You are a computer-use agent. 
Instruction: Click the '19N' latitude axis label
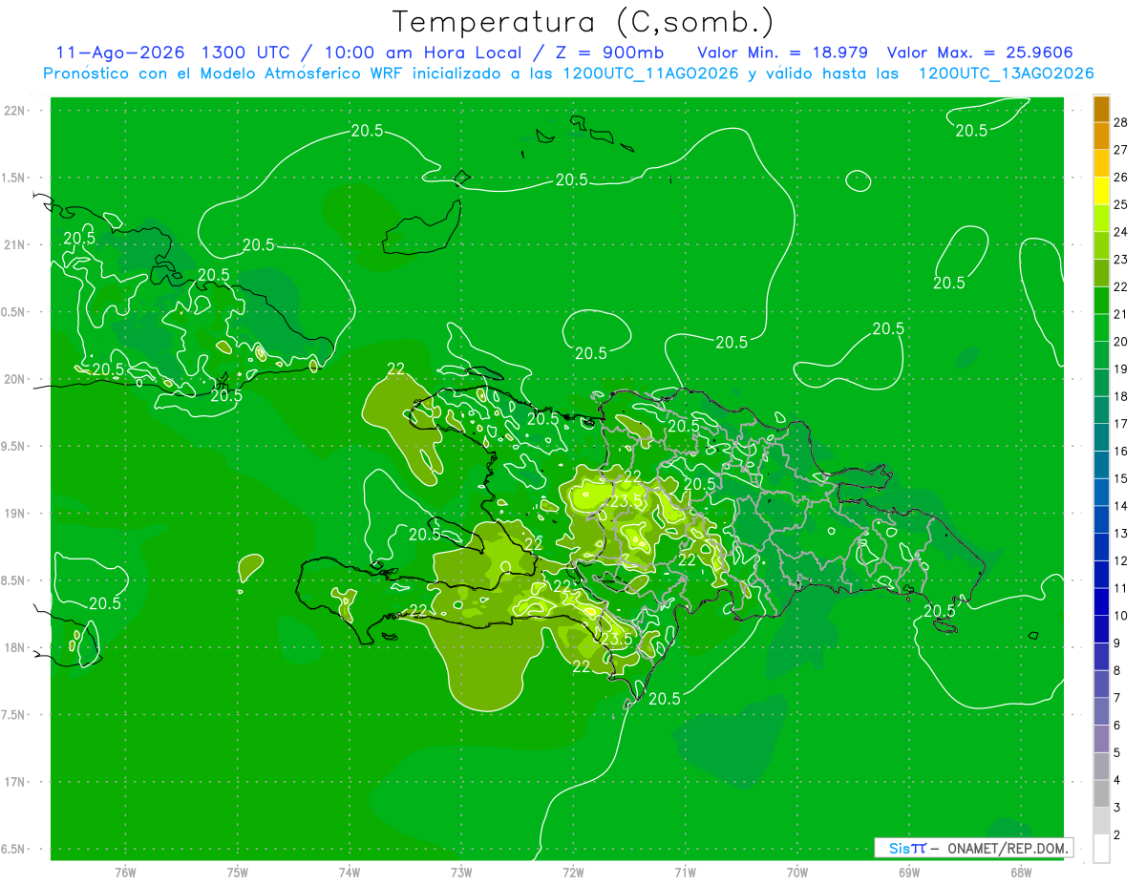pyautogui.click(x=14, y=514)
